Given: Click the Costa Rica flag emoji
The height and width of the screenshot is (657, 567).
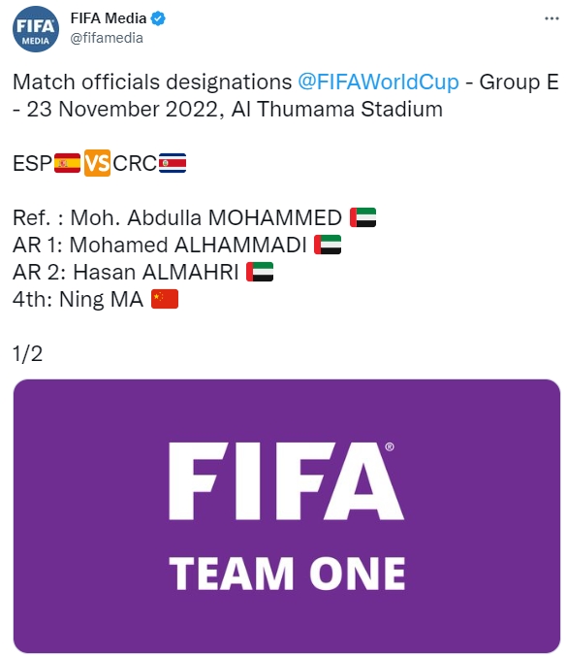Looking at the screenshot, I should pos(173,163).
